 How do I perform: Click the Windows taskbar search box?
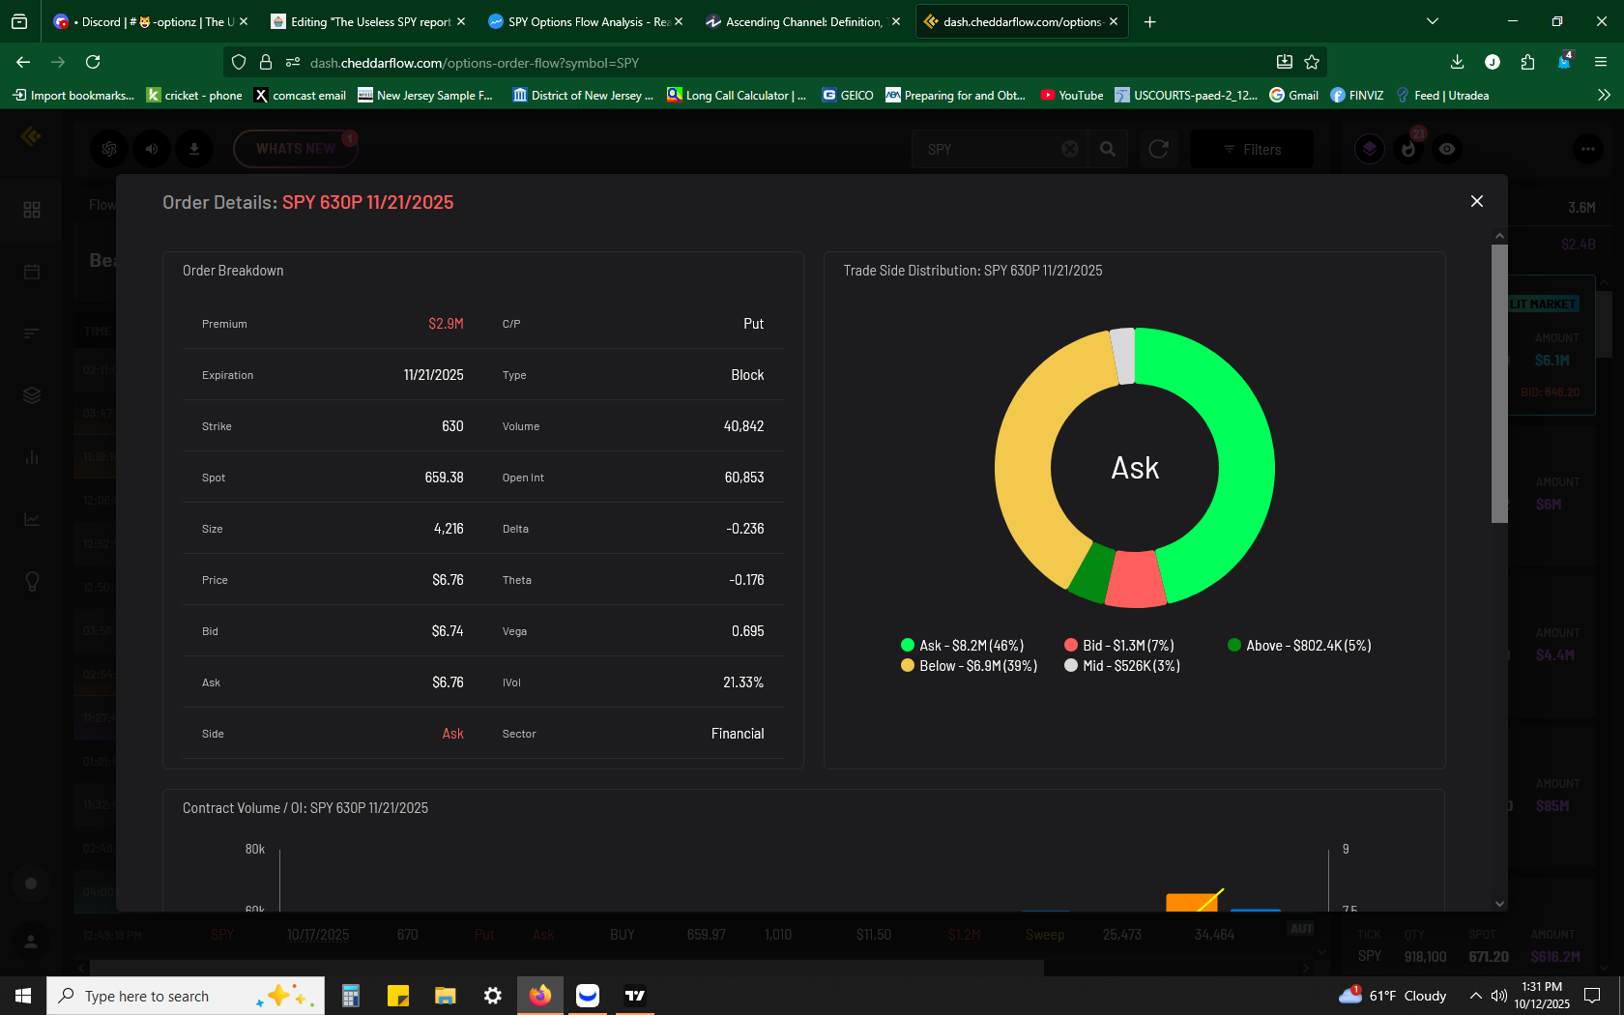(186, 996)
